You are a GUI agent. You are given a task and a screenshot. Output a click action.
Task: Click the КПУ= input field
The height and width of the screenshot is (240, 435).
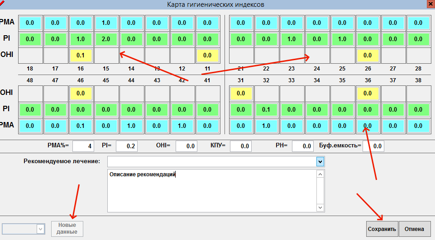(240, 146)
